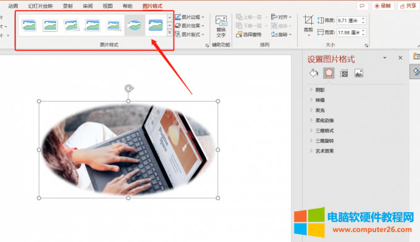Open the 对齐 align dropdown
The image size is (420, 242).
click(281, 17)
